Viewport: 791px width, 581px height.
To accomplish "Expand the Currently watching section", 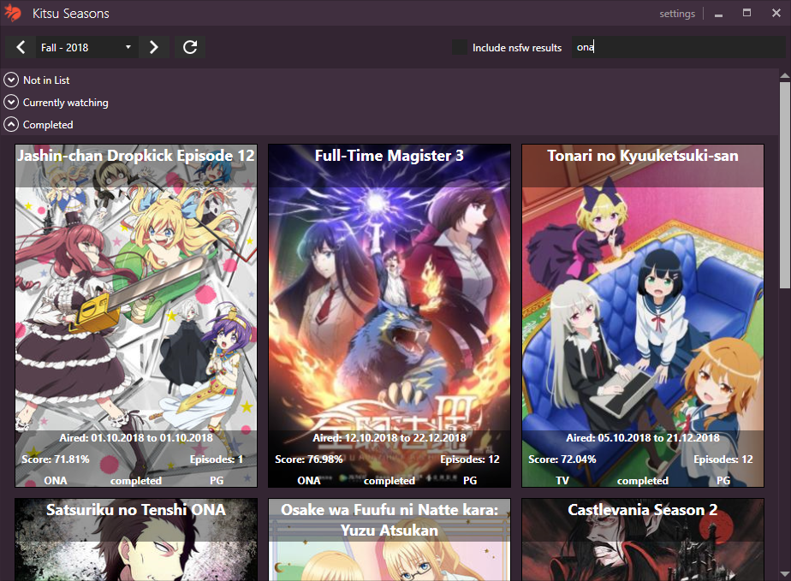I will [x=11, y=103].
